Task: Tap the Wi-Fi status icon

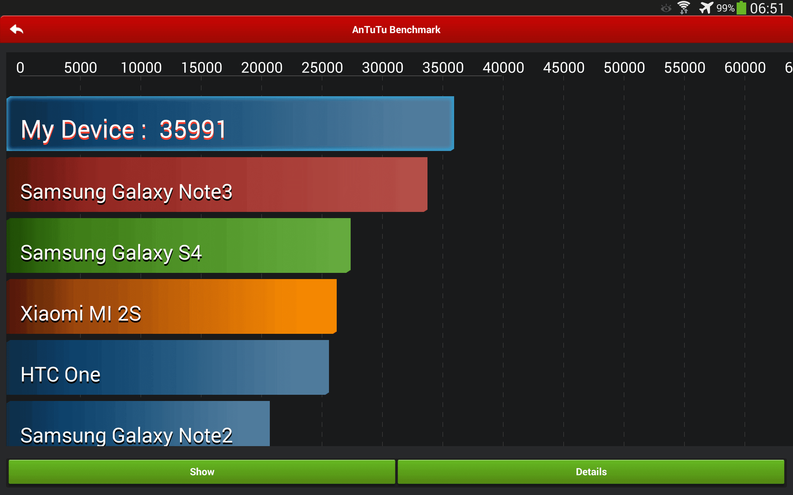Action: [684, 8]
